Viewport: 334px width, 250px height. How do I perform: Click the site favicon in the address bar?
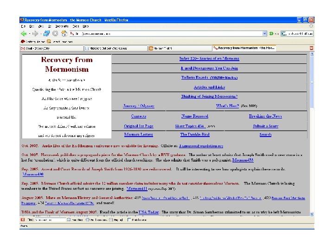[72, 34]
